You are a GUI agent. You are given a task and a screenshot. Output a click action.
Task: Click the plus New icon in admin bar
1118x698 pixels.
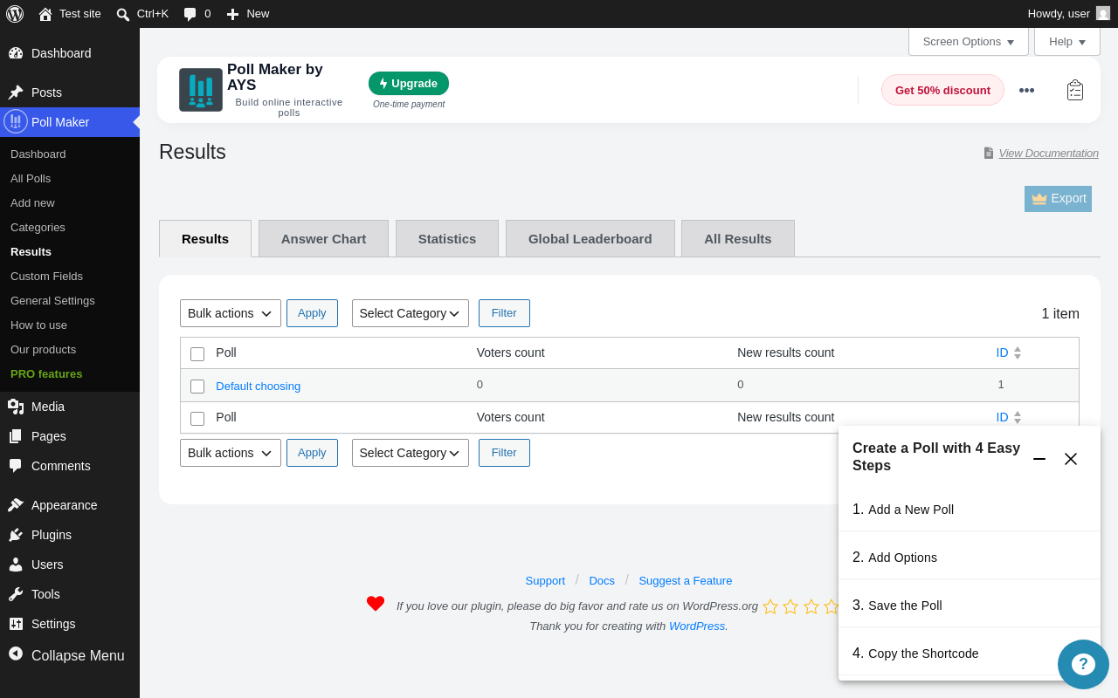[x=232, y=14]
